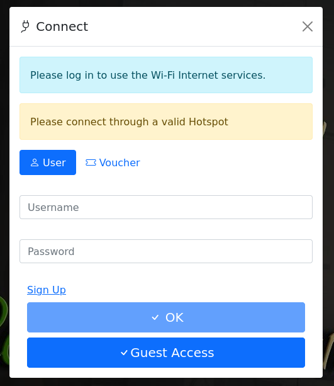The height and width of the screenshot is (386, 334).
Task: Click the plug icon beside Connect
Action: coord(25,26)
